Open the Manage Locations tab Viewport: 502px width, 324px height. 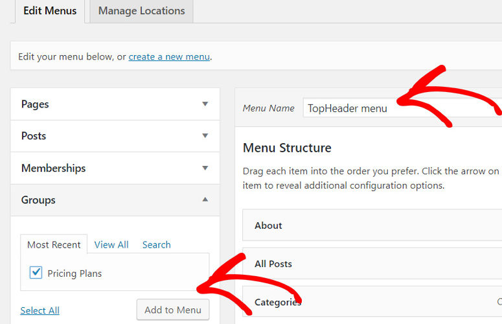click(141, 11)
